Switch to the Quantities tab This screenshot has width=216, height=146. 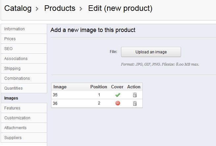(14, 88)
